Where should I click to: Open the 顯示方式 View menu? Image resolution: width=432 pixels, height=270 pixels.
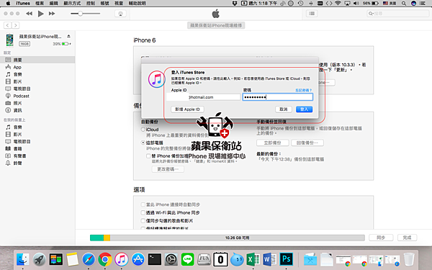point(72,4)
